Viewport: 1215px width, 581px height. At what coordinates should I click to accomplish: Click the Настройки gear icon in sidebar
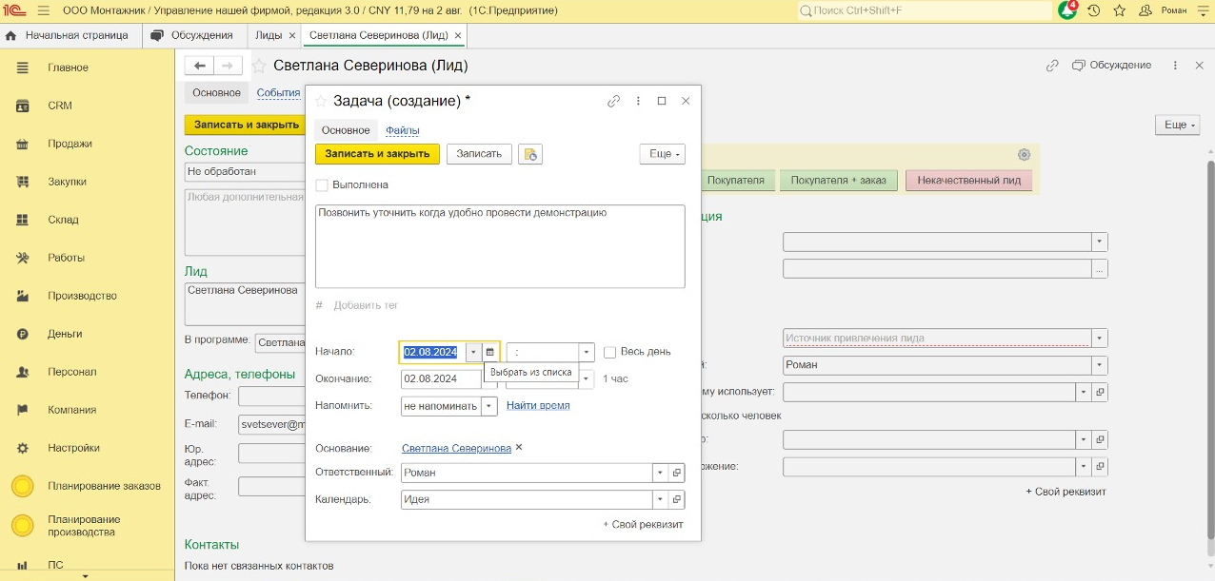[x=23, y=448]
